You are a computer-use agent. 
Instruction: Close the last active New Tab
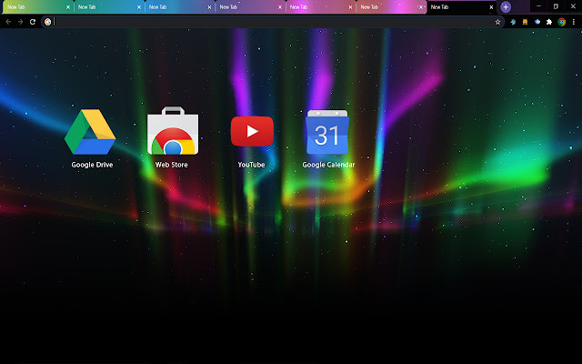(x=491, y=6)
